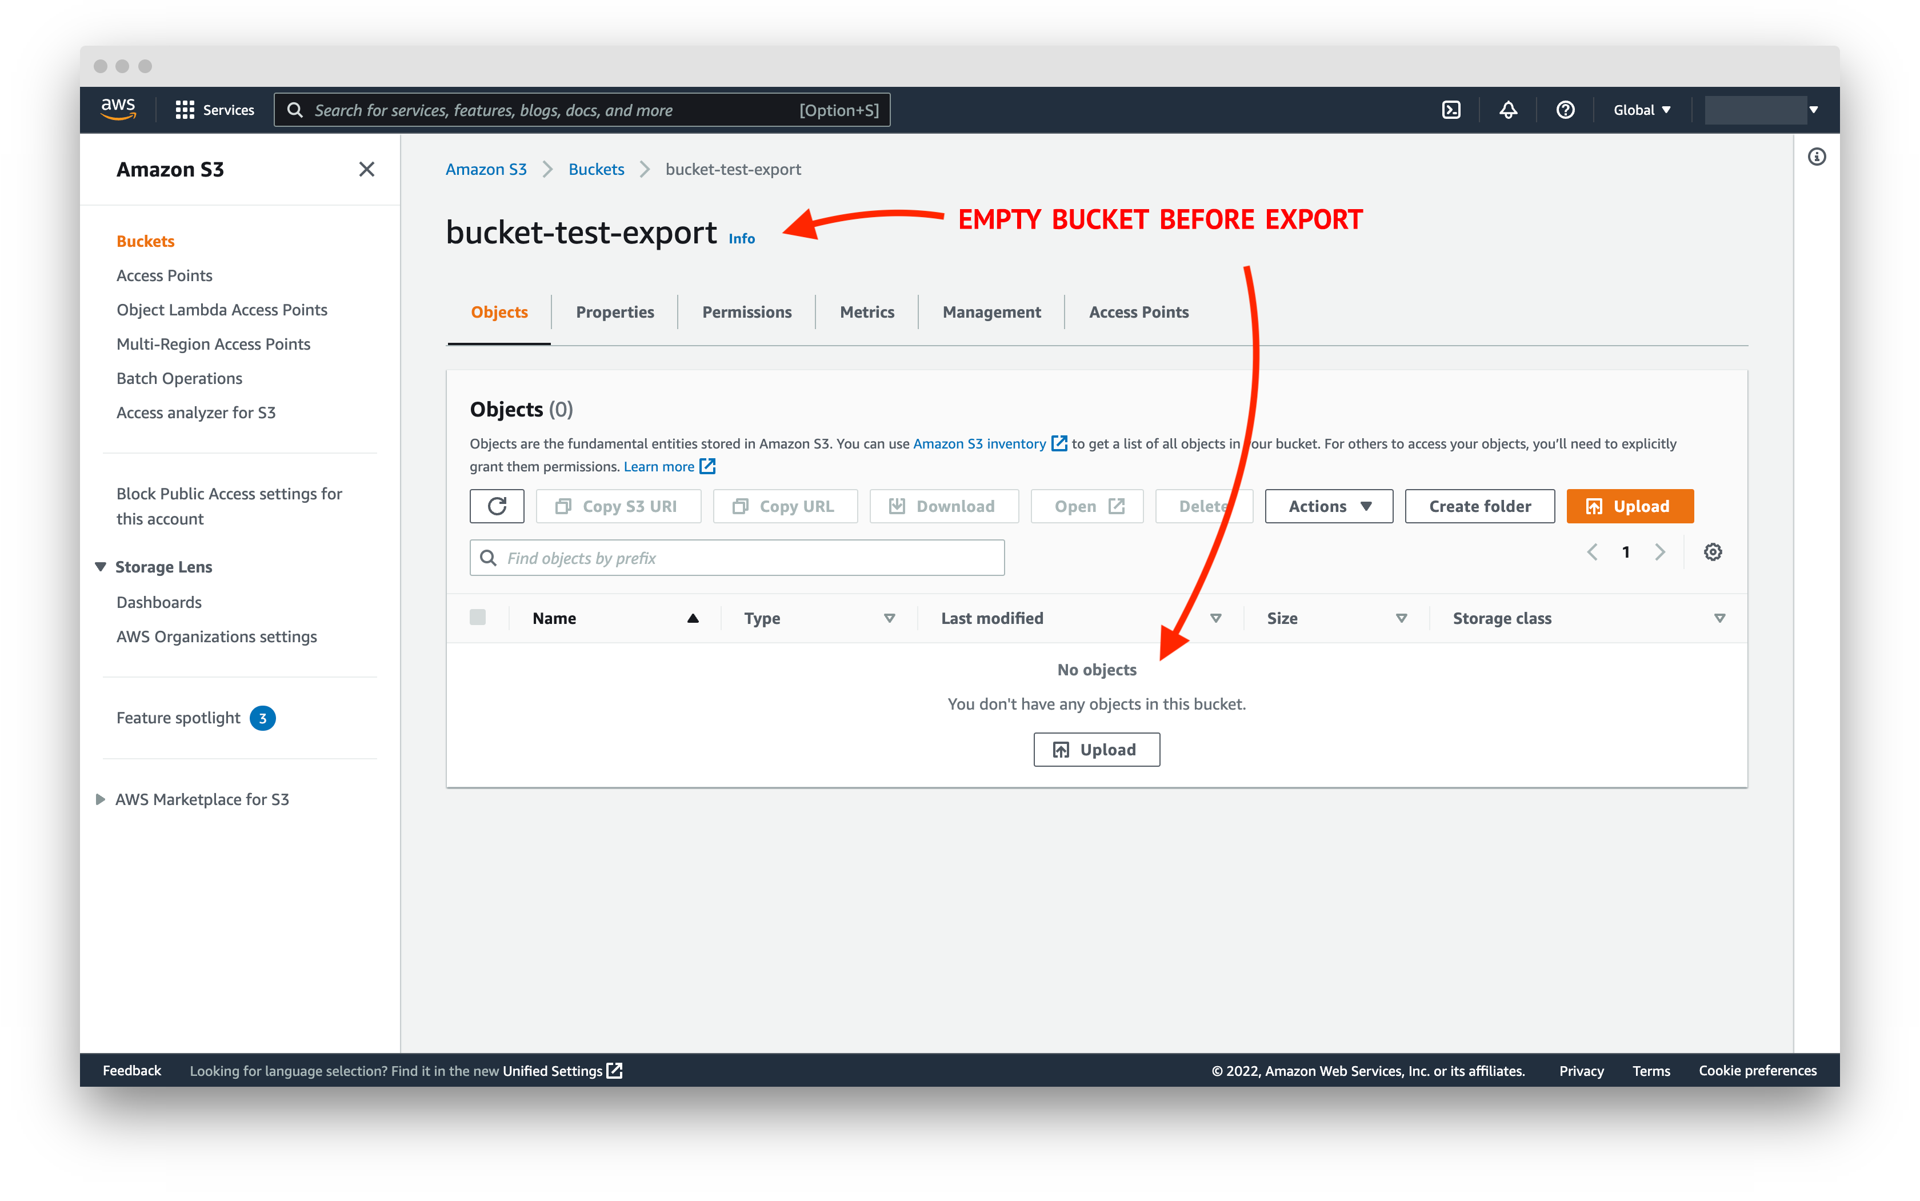Click the Open button
Image resolution: width=1920 pixels, height=1201 pixels.
[1087, 506]
